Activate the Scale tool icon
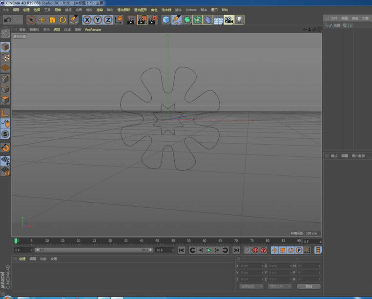 point(52,20)
